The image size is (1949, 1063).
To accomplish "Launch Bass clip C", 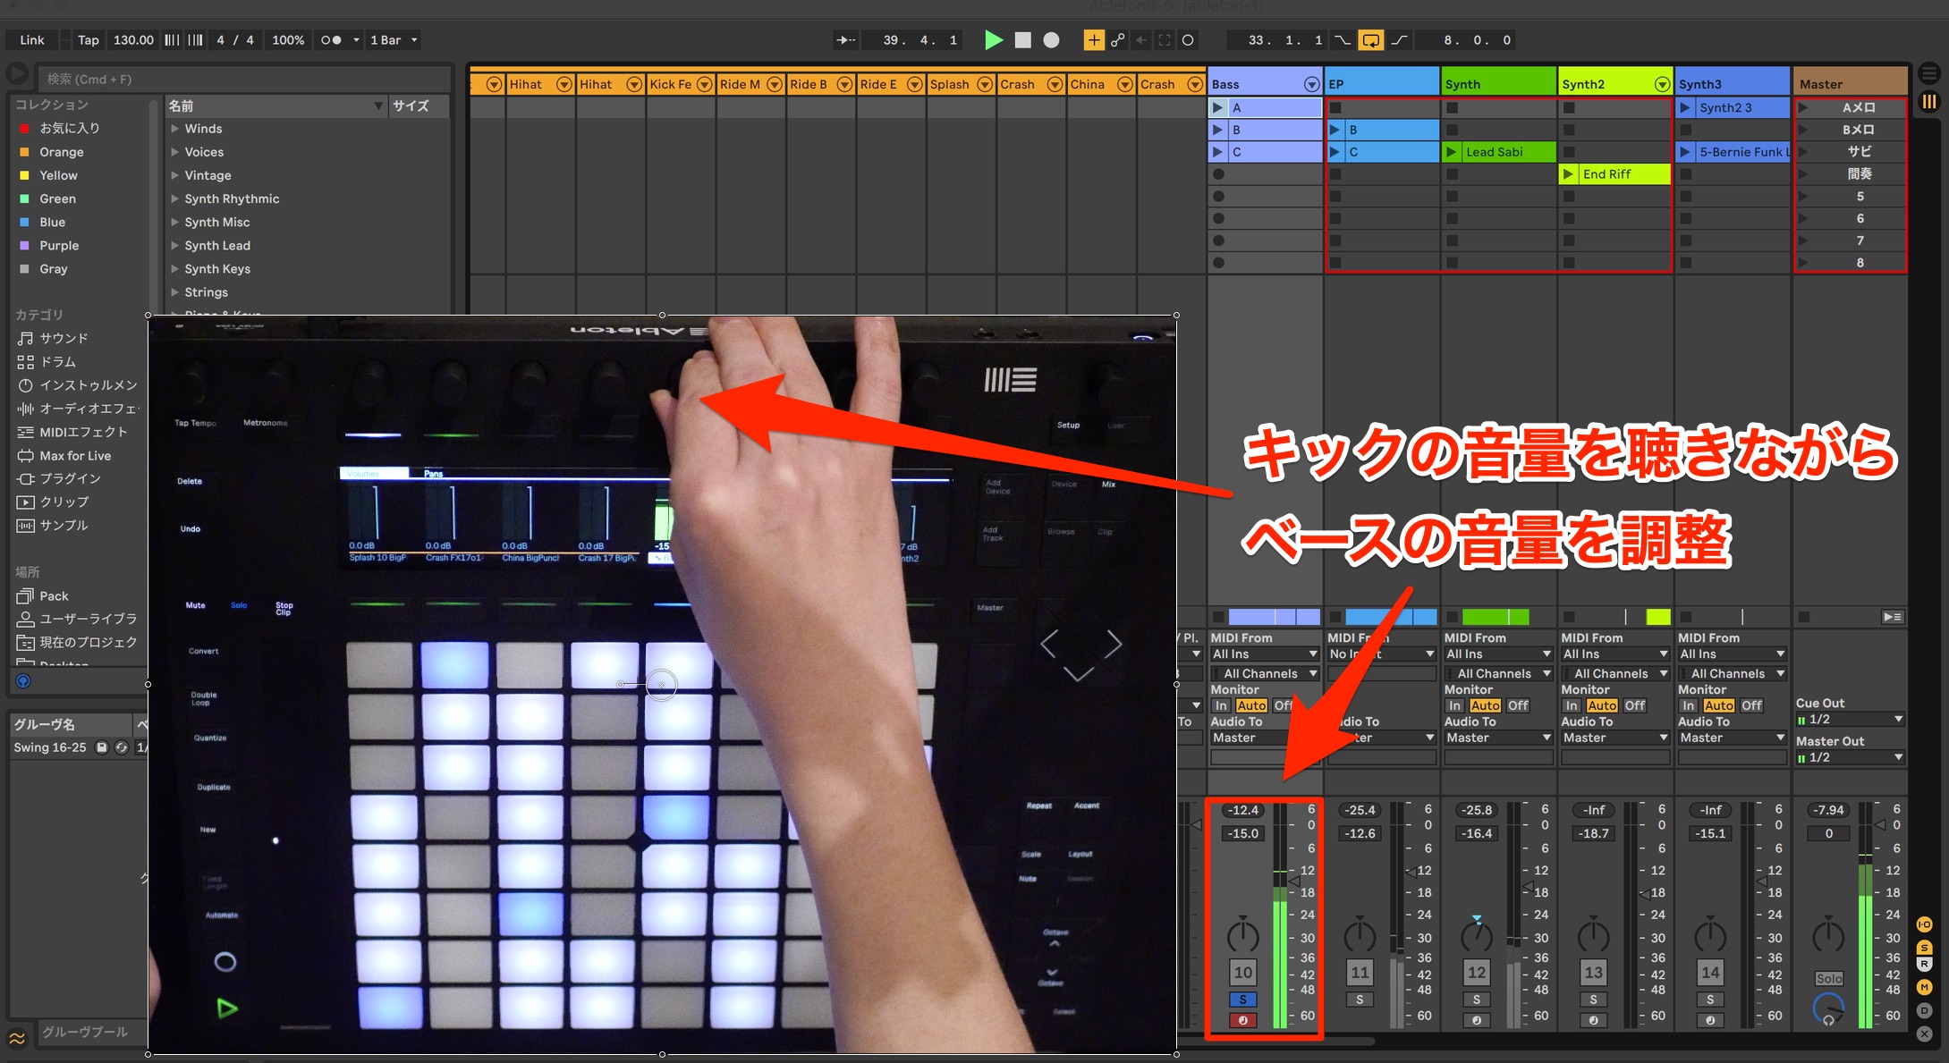I will click(x=1217, y=152).
